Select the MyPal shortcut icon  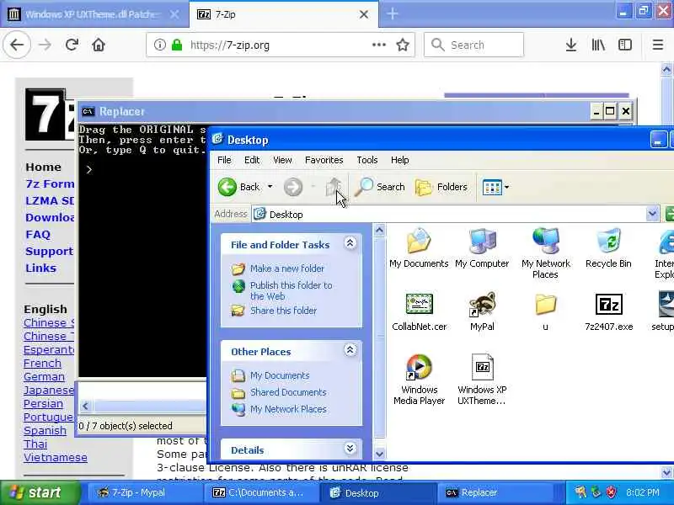pyautogui.click(x=482, y=311)
